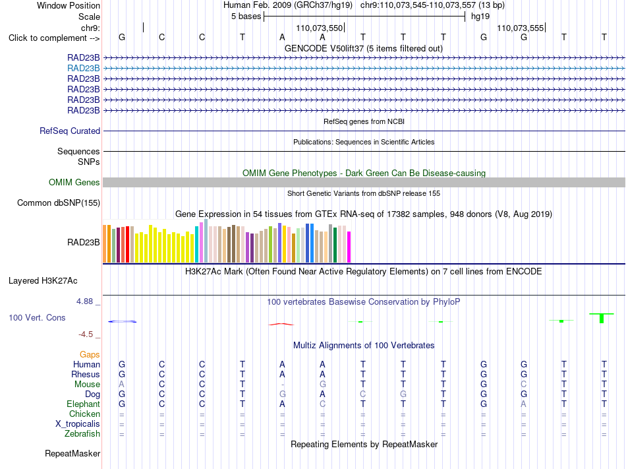Click the red negative PhyloP conservation mark
The height and width of the screenshot is (469, 626).
[281, 324]
